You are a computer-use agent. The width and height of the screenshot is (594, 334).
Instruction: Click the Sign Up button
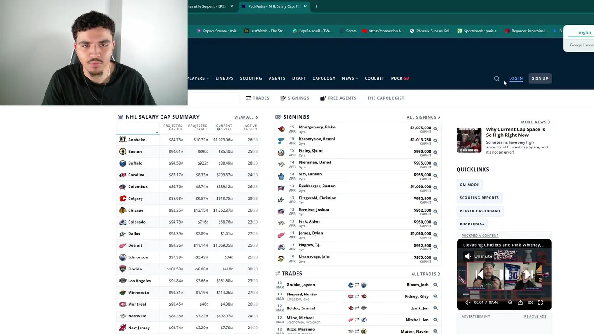(540, 78)
